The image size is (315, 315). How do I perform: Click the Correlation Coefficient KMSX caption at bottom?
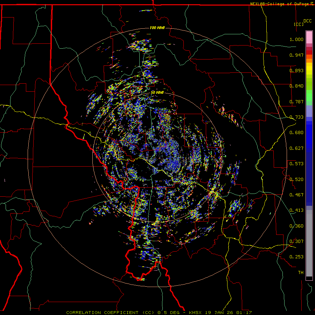coord(159,313)
